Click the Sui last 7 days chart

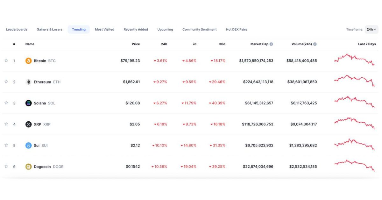(x=354, y=144)
